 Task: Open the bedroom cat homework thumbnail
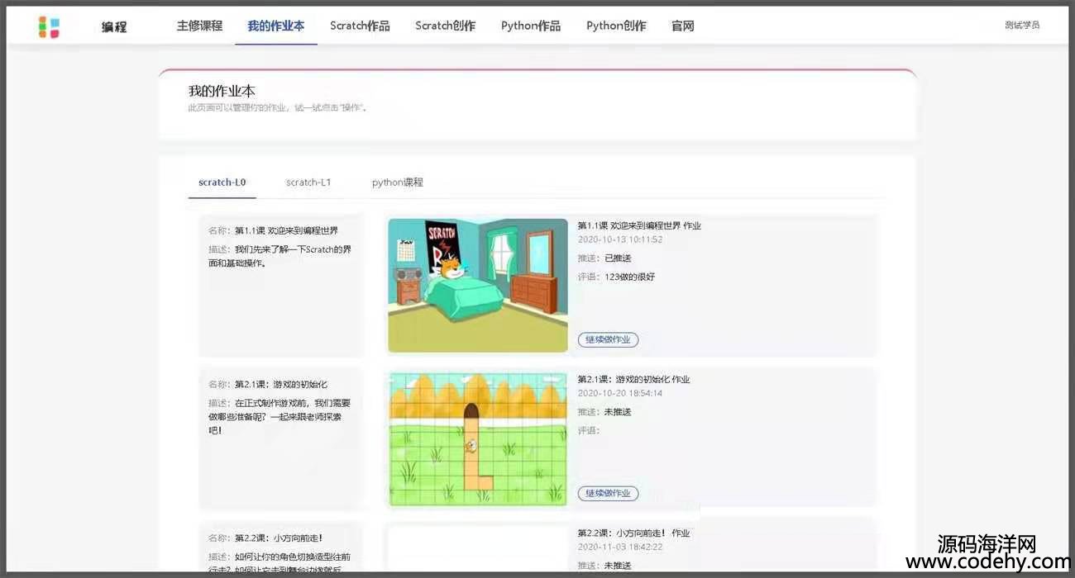[x=478, y=285]
